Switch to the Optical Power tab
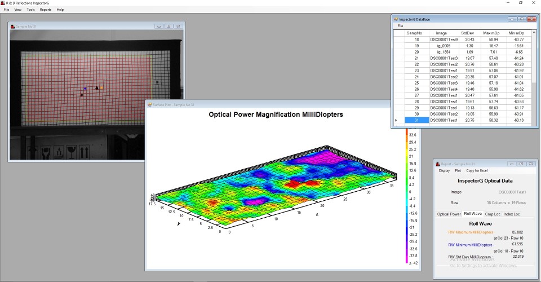Image resolution: width=541 pixels, height=282 pixels. coord(449,214)
